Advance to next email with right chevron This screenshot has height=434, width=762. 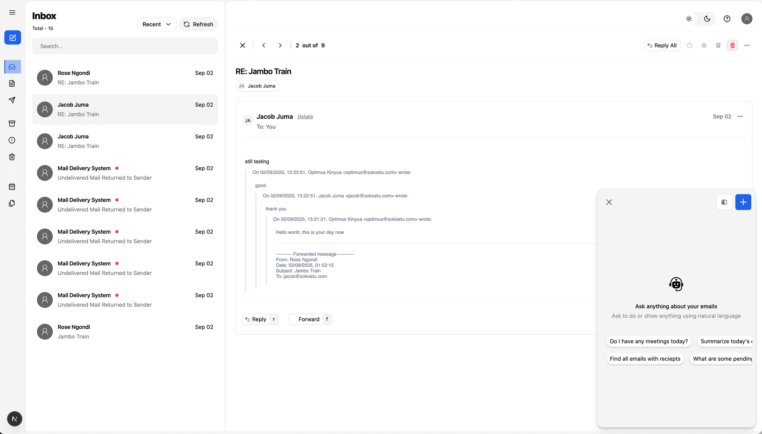tap(280, 45)
